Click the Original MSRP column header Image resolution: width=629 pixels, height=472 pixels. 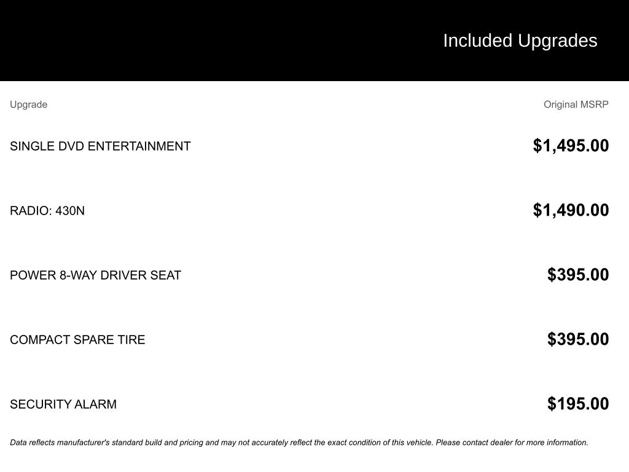click(x=576, y=104)
